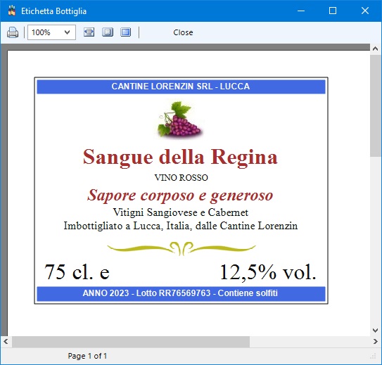Click the printer icon to print the label

(13, 32)
